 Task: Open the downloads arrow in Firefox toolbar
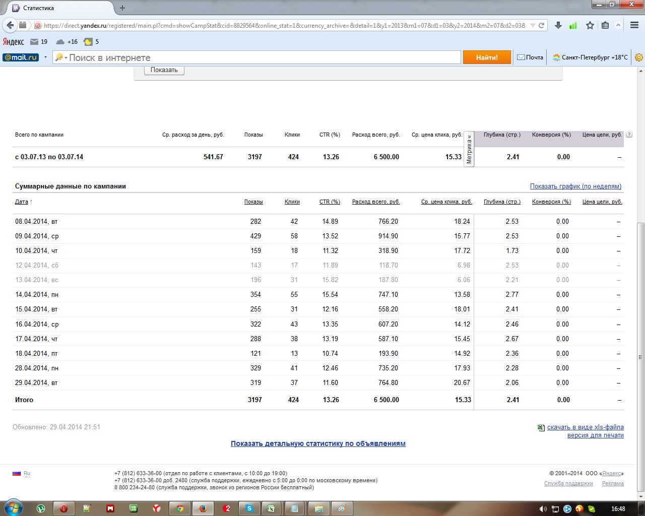558,25
